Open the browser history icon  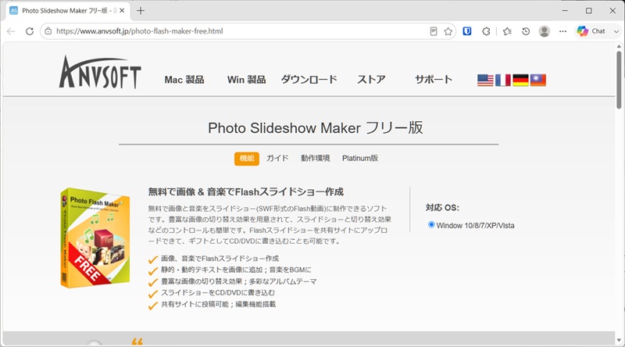[526, 31]
